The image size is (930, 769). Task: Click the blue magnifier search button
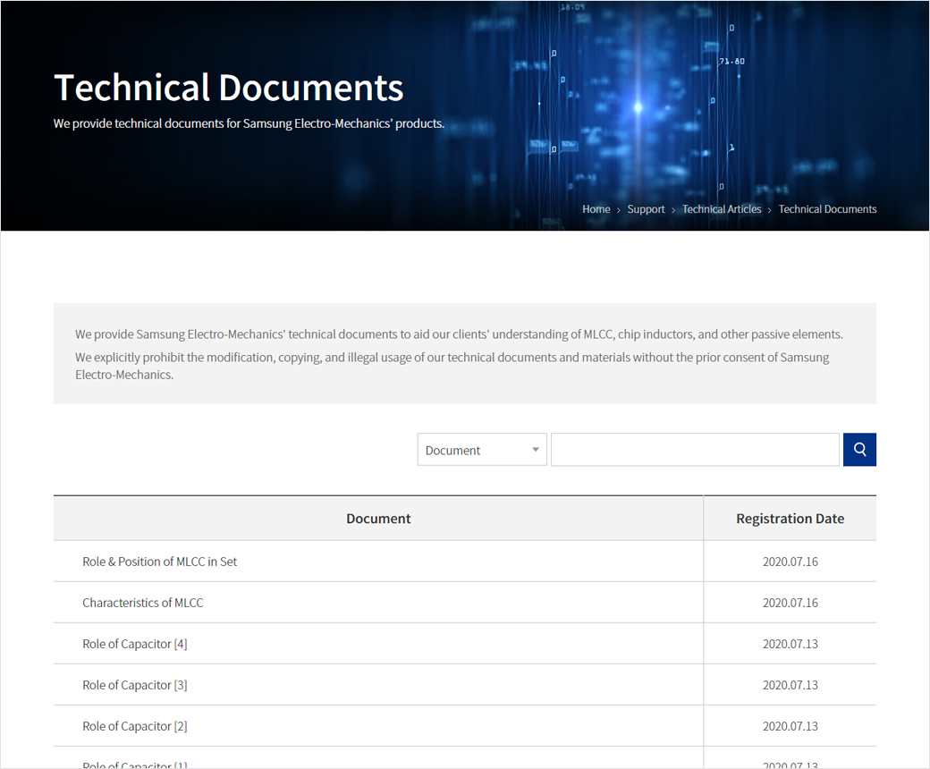pos(859,450)
